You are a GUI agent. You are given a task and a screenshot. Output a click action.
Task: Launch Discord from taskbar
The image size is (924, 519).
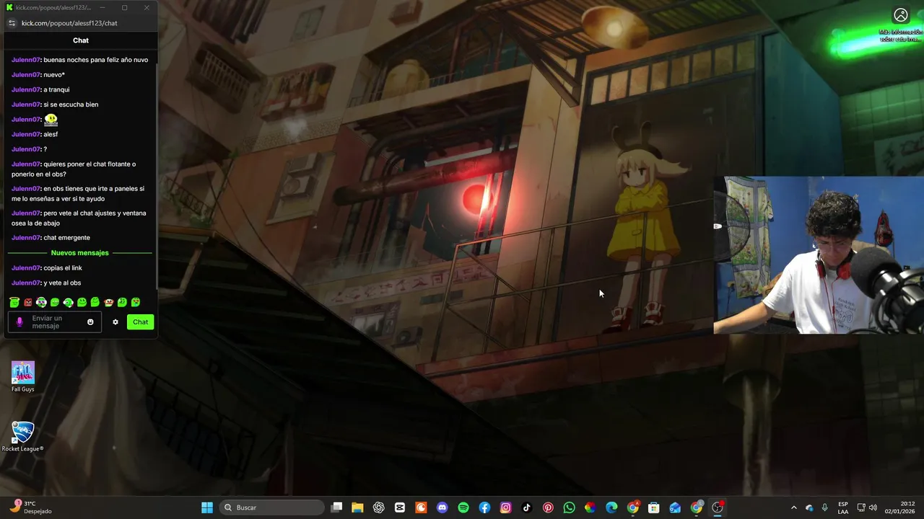[443, 507]
